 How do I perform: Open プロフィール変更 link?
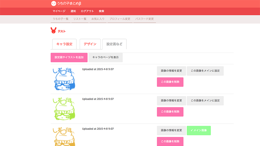tap(120, 19)
